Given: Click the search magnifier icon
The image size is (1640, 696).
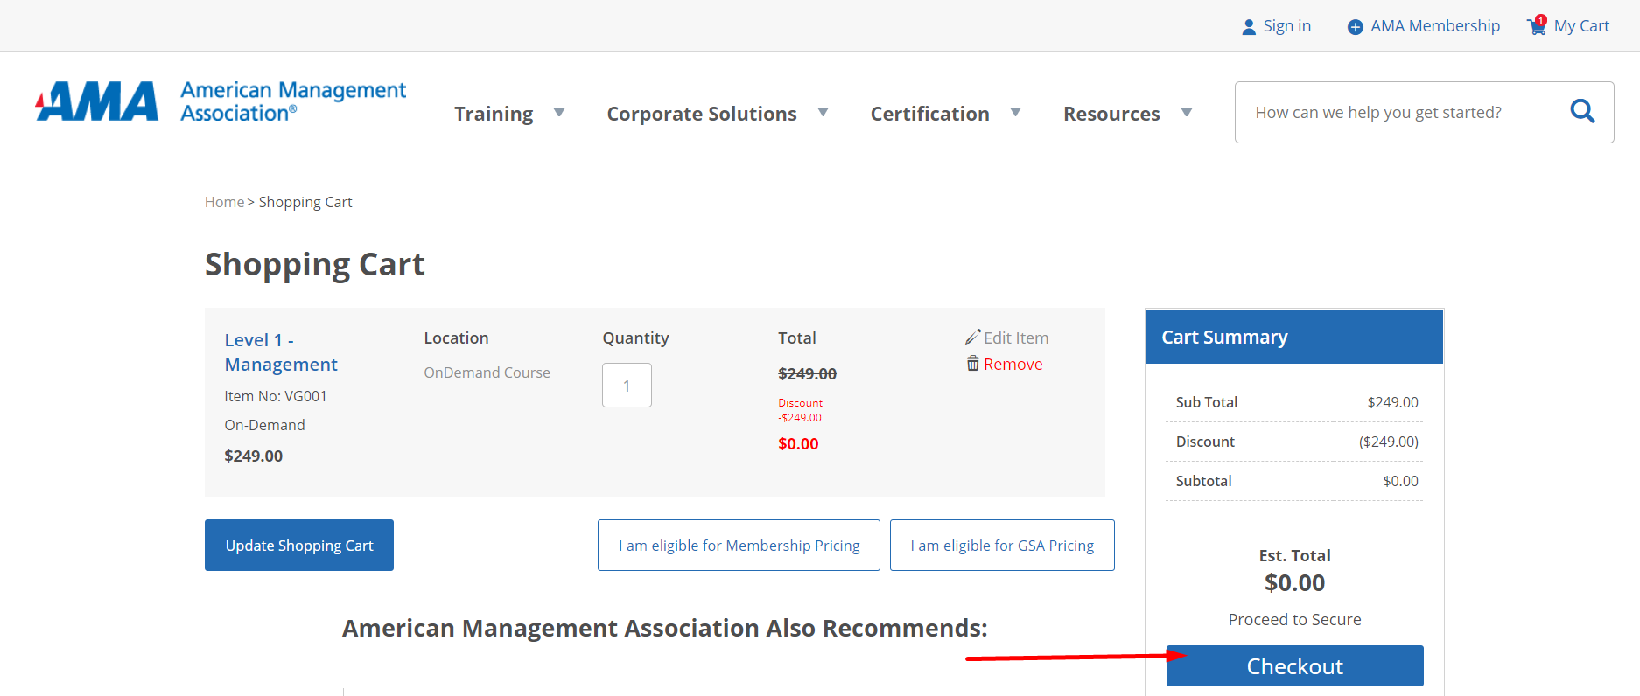Looking at the screenshot, I should pos(1582,111).
